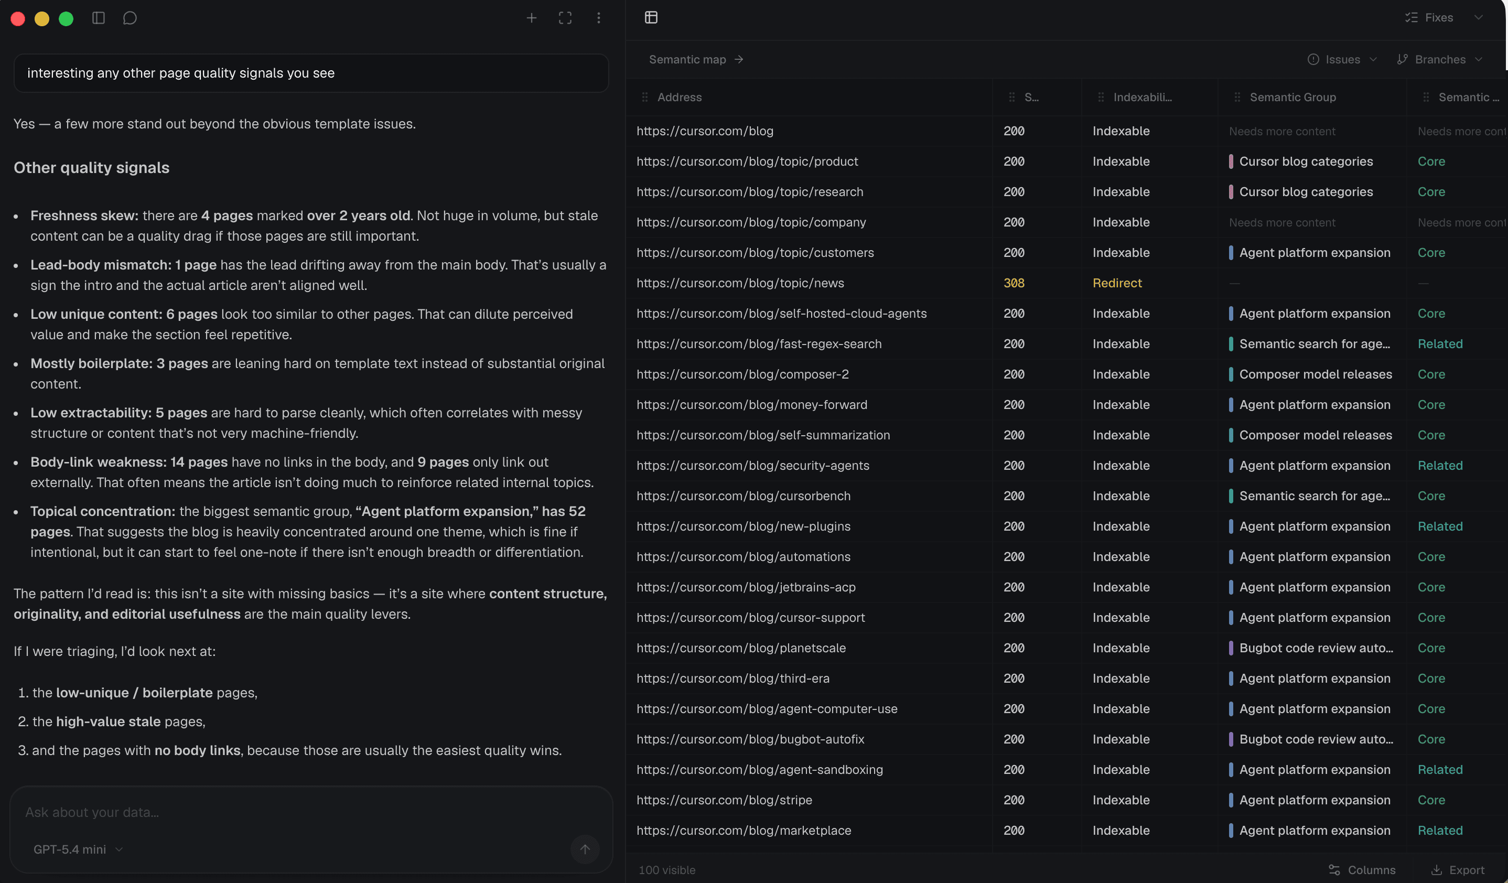Click Cursor blog categories in topic/product row
This screenshot has height=883, width=1508.
click(1306, 161)
